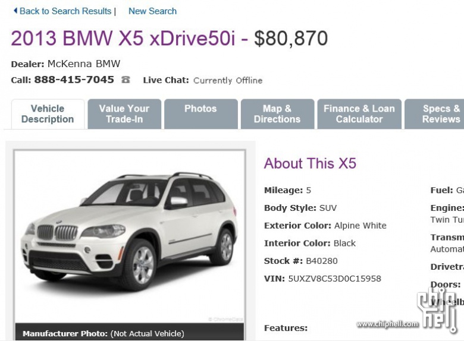Viewport: 464px width, 341px height.
Task: Open the Finance & Loan Calculator tab
Action: [x=359, y=114]
